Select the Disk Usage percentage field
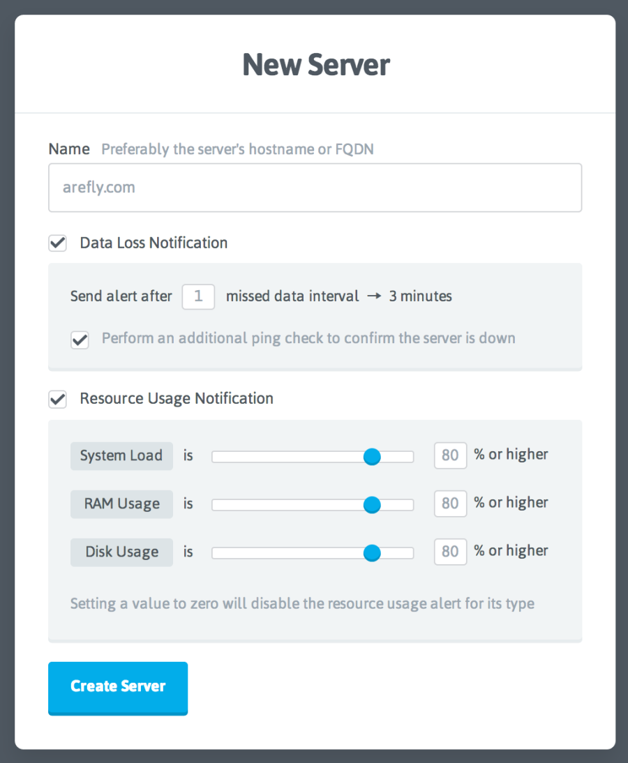 pos(450,552)
